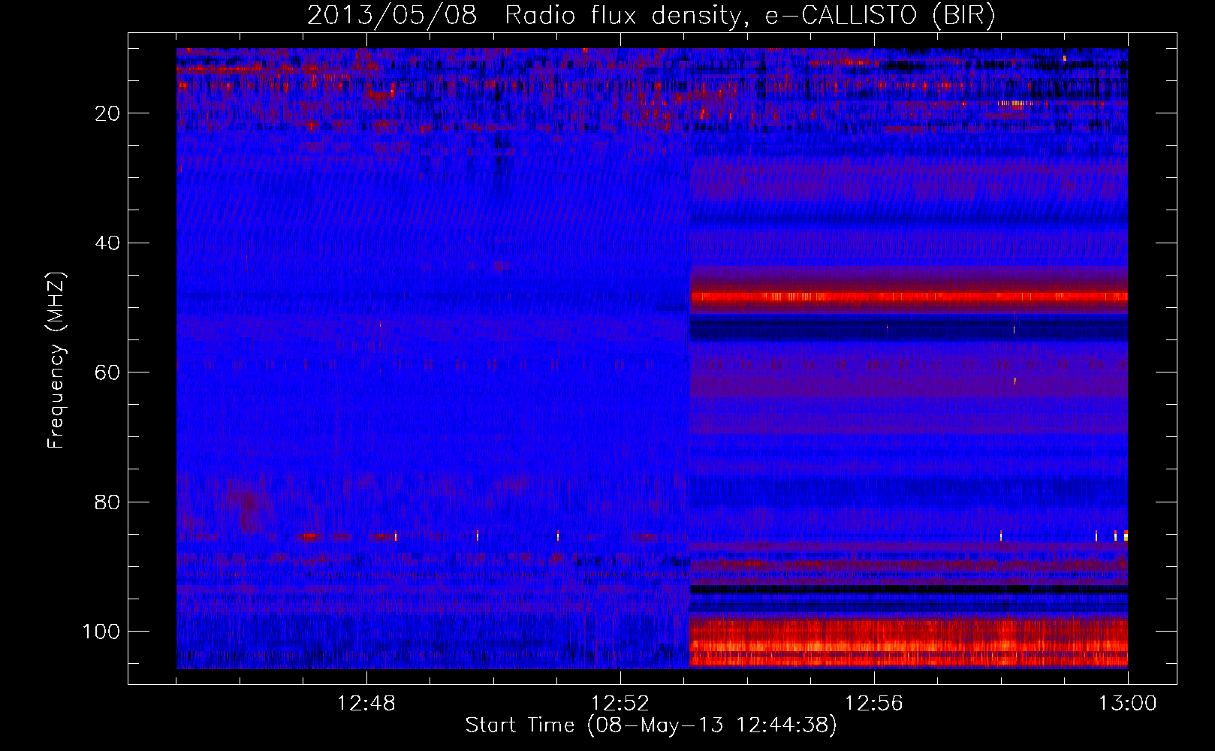Click the '100' frequency tick label
Image resolution: width=1215 pixels, height=751 pixels.
101,632
